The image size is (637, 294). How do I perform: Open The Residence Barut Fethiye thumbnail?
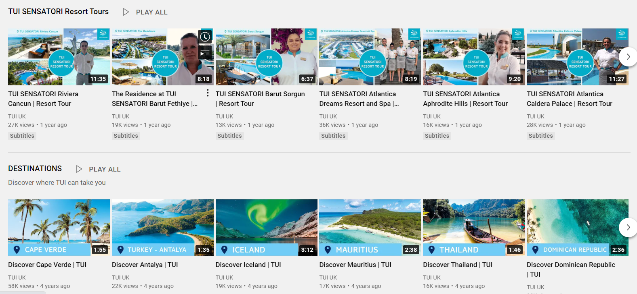163,57
